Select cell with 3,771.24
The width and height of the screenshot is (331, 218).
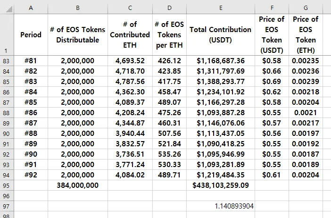[x=130, y=165]
